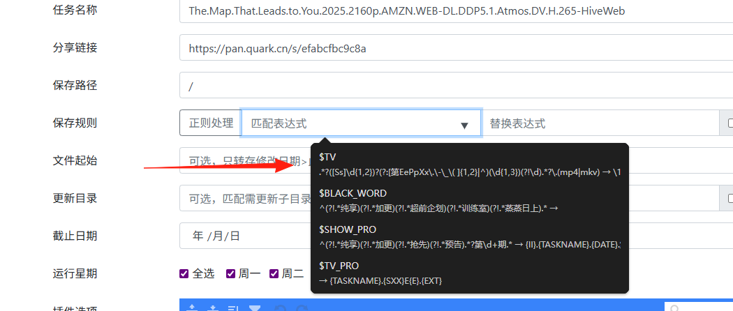Click the 文件起始 label
Viewport: 733px width, 311px height.
coord(75,160)
